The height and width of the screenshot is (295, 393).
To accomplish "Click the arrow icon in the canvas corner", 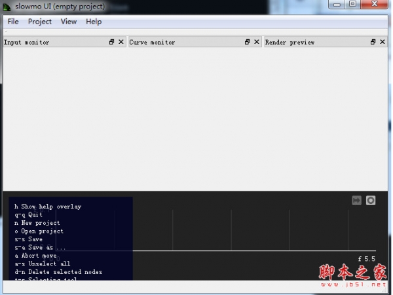I will [357, 201].
